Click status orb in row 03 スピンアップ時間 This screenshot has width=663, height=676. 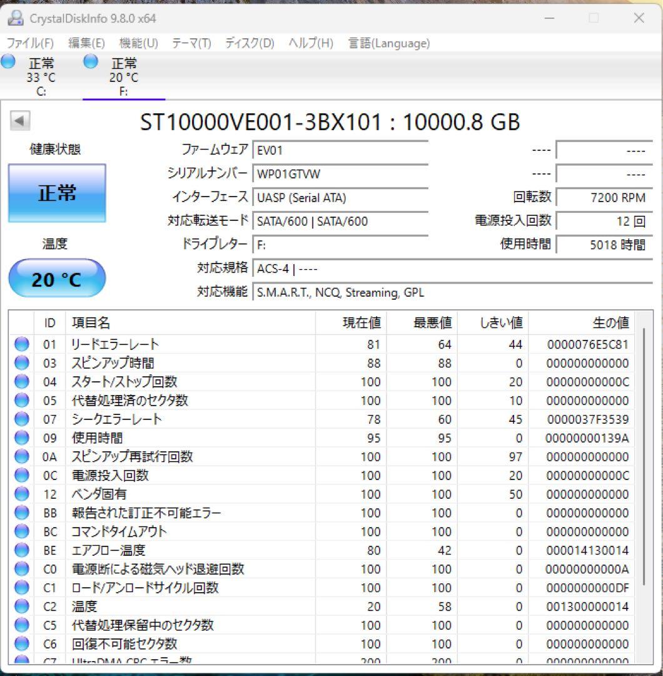[x=21, y=362]
